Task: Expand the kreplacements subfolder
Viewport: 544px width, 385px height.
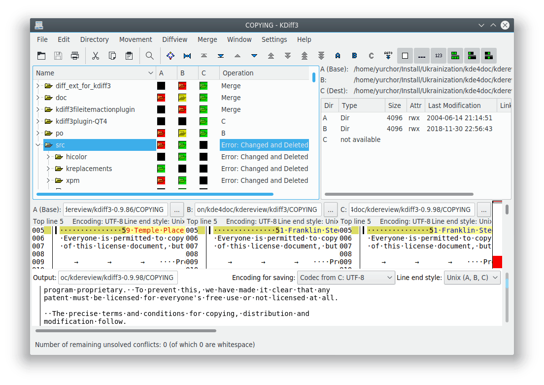Action: point(48,169)
